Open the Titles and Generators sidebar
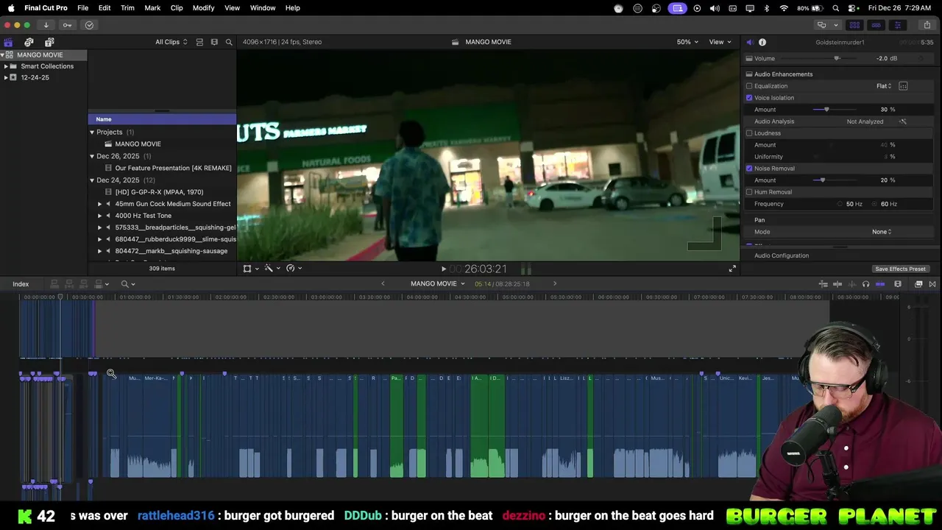 (49, 42)
